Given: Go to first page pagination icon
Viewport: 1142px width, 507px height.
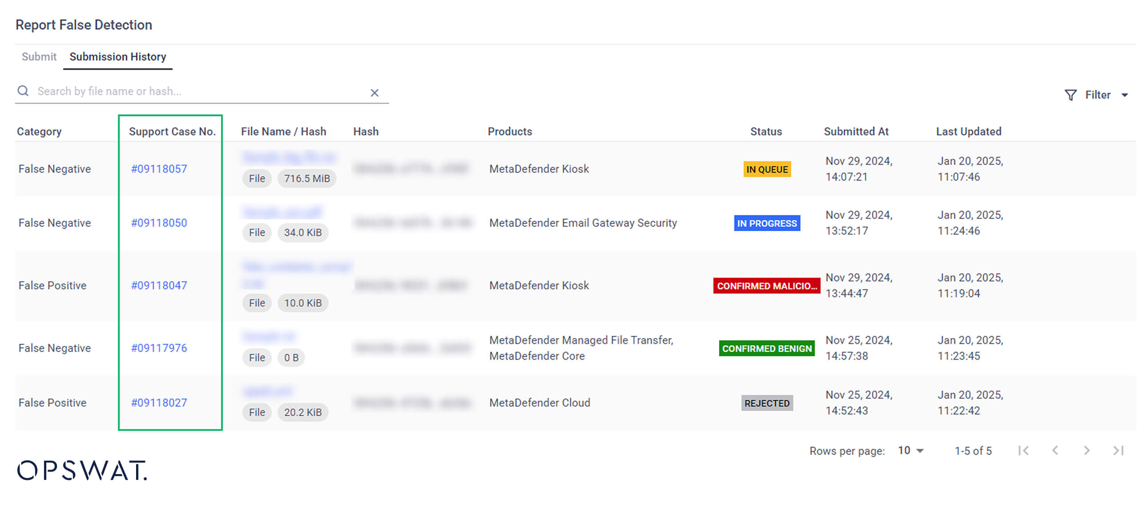Looking at the screenshot, I should tap(1023, 451).
